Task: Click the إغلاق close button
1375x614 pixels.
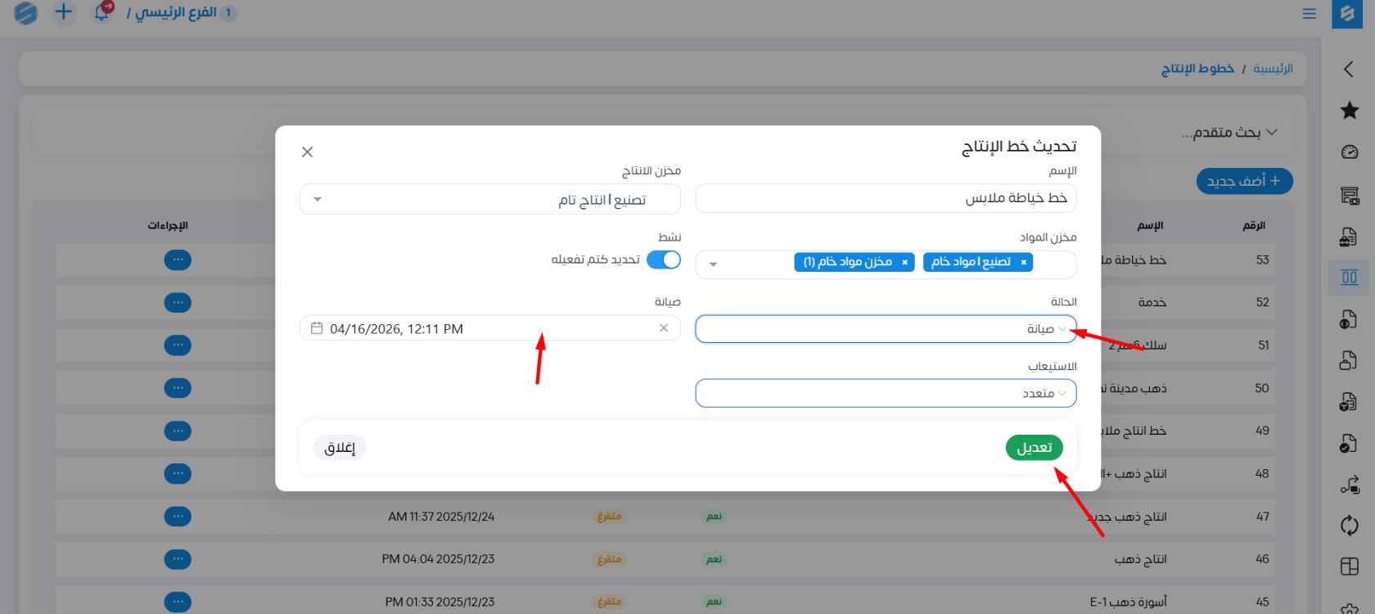Action: coord(340,448)
